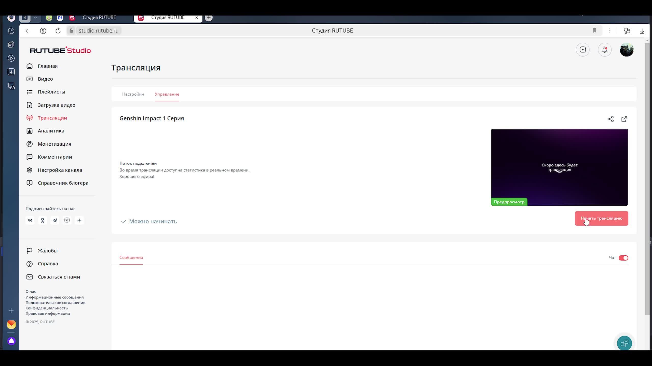Open the user avatar profile menu
The width and height of the screenshot is (652, 366).
coord(627,50)
